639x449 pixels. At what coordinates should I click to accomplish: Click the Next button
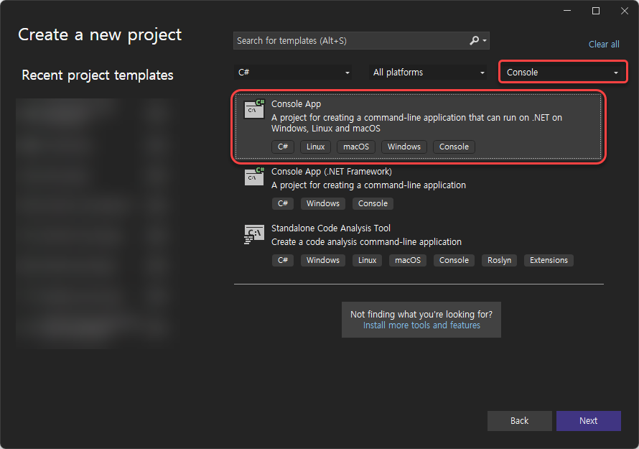(588, 421)
